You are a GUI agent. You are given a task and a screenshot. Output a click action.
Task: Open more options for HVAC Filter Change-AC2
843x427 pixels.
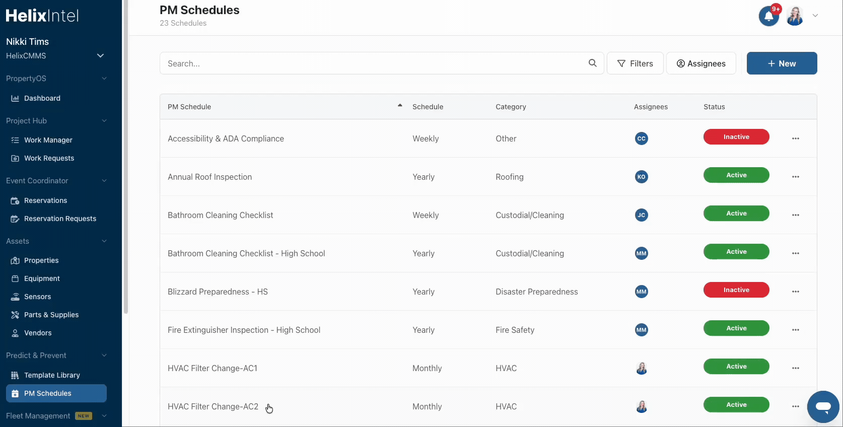click(796, 406)
